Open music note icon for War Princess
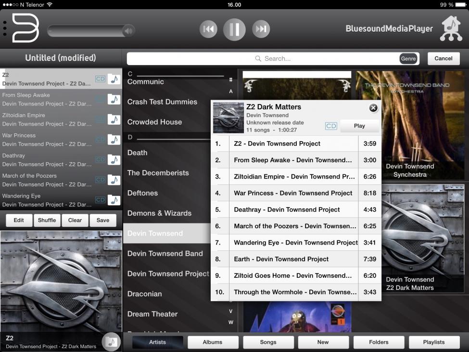The width and height of the screenshot is (469, 352). pyautogui.click(x=114, y=140)
